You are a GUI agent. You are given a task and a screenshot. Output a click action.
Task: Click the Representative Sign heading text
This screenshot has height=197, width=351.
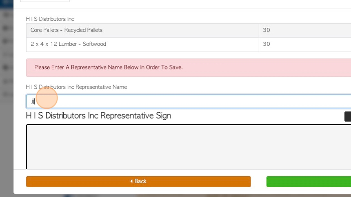[x=98, y=116]
